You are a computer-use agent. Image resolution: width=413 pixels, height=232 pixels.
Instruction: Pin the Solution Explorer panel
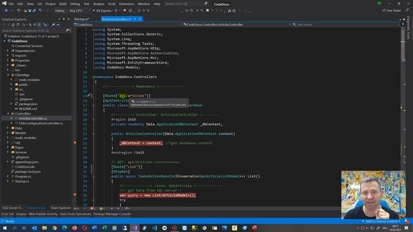click(64, 19)
